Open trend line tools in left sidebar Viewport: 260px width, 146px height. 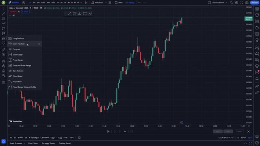(x=4, y=14)
